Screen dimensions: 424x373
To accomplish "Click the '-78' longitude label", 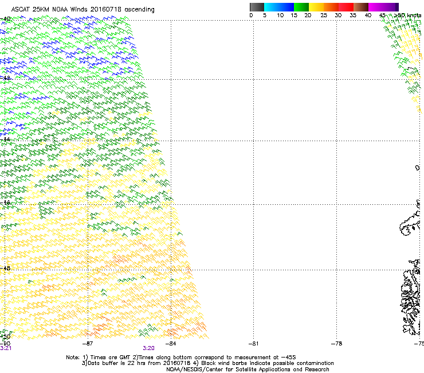I will pyautogui.click(x=337, y=344).
